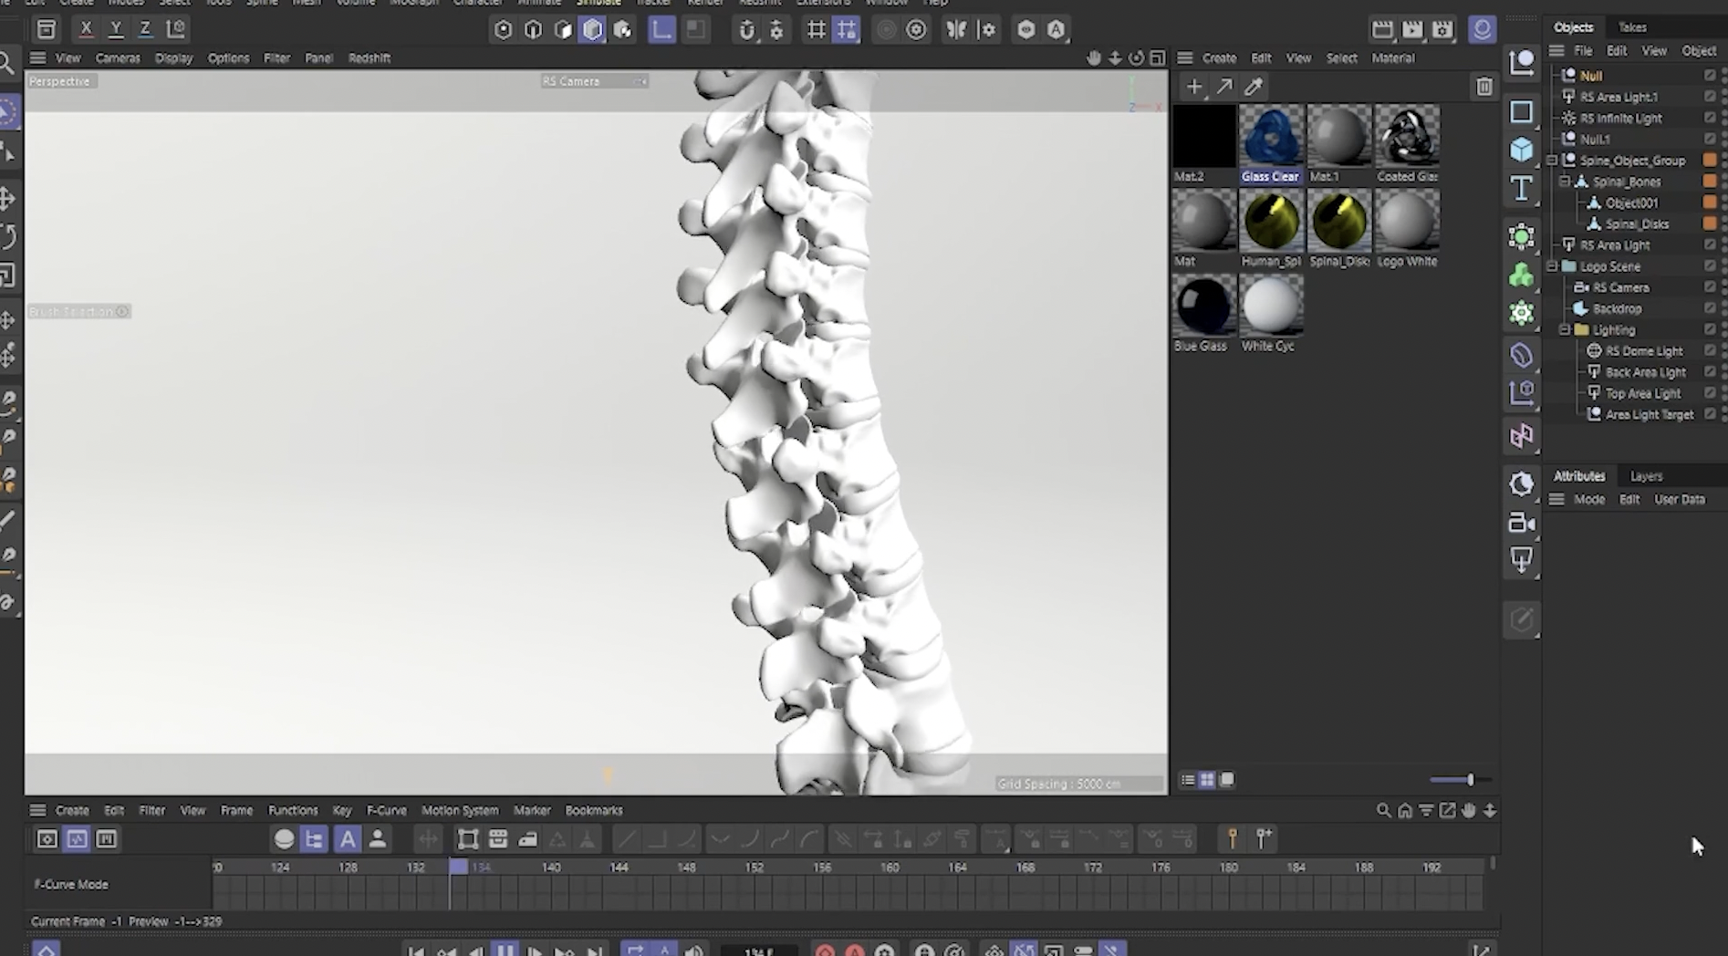
Task: Toggle the RS Camera enable checkbox
Action: [1710, 287]
